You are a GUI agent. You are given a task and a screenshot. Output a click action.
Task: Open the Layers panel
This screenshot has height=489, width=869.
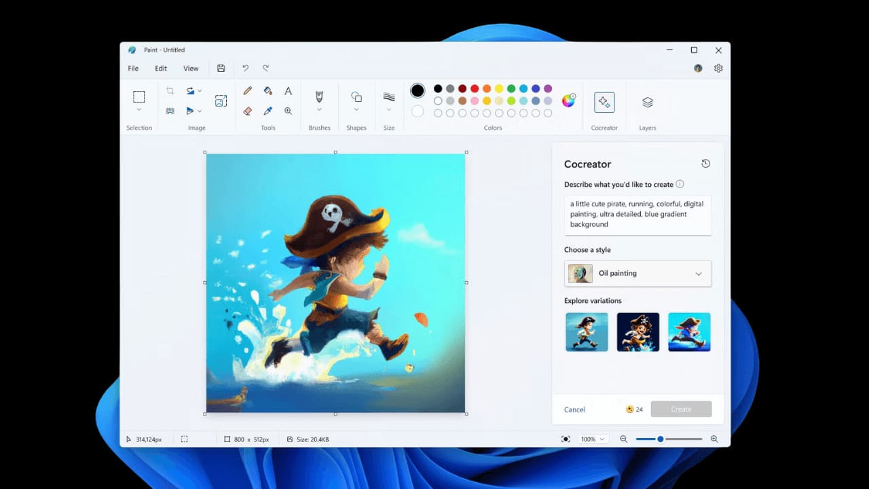646,102
